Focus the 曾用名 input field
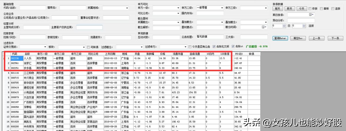346x131 pixels. point(73,8)
